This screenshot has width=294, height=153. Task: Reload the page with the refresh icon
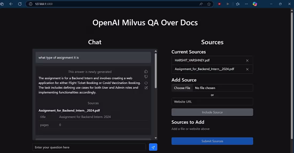[x=20, y=4]
